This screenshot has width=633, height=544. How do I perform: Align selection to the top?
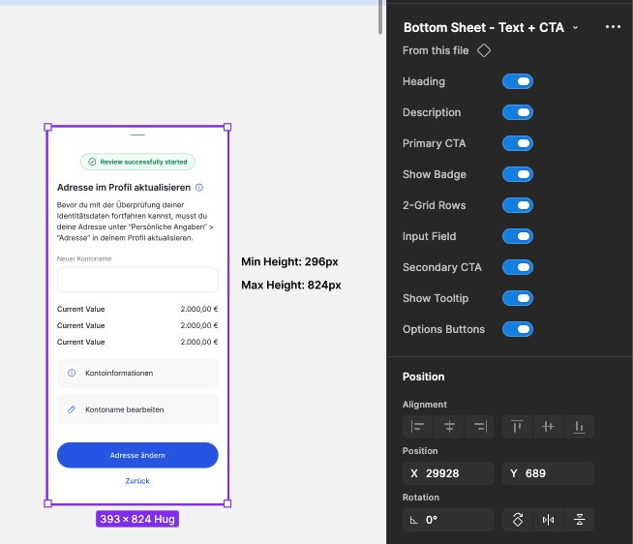coord(517,427)
